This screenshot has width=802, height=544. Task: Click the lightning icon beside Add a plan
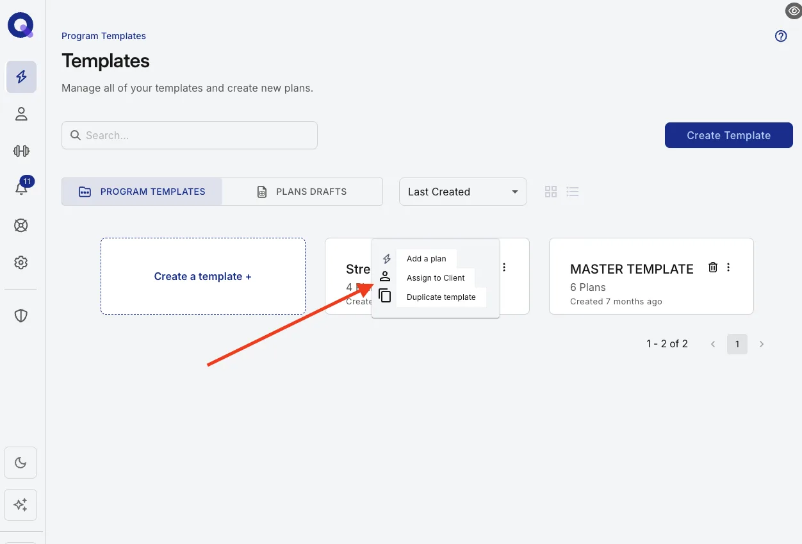pos(386,259)
